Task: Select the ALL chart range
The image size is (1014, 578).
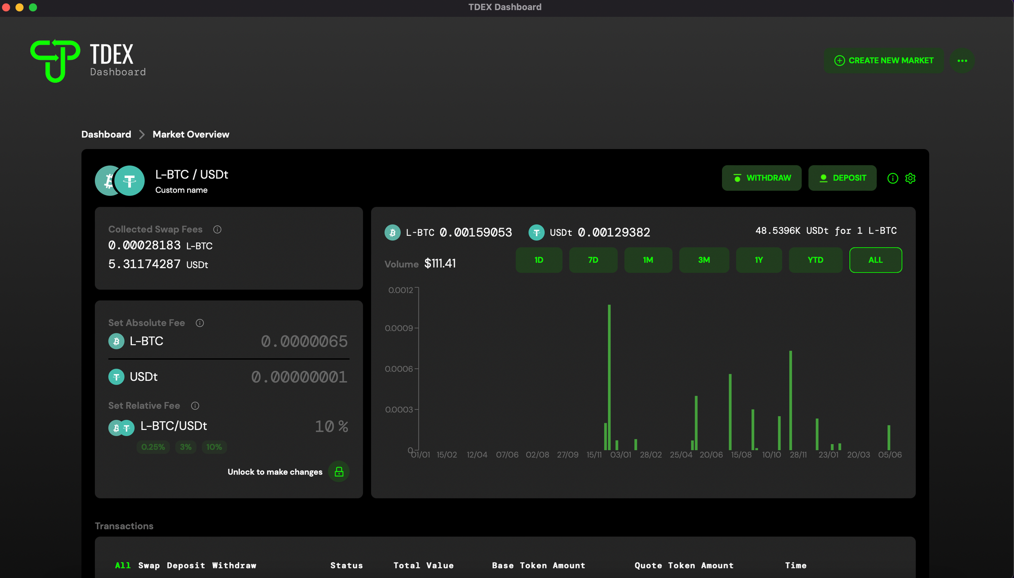Action: tap(876, 260)
